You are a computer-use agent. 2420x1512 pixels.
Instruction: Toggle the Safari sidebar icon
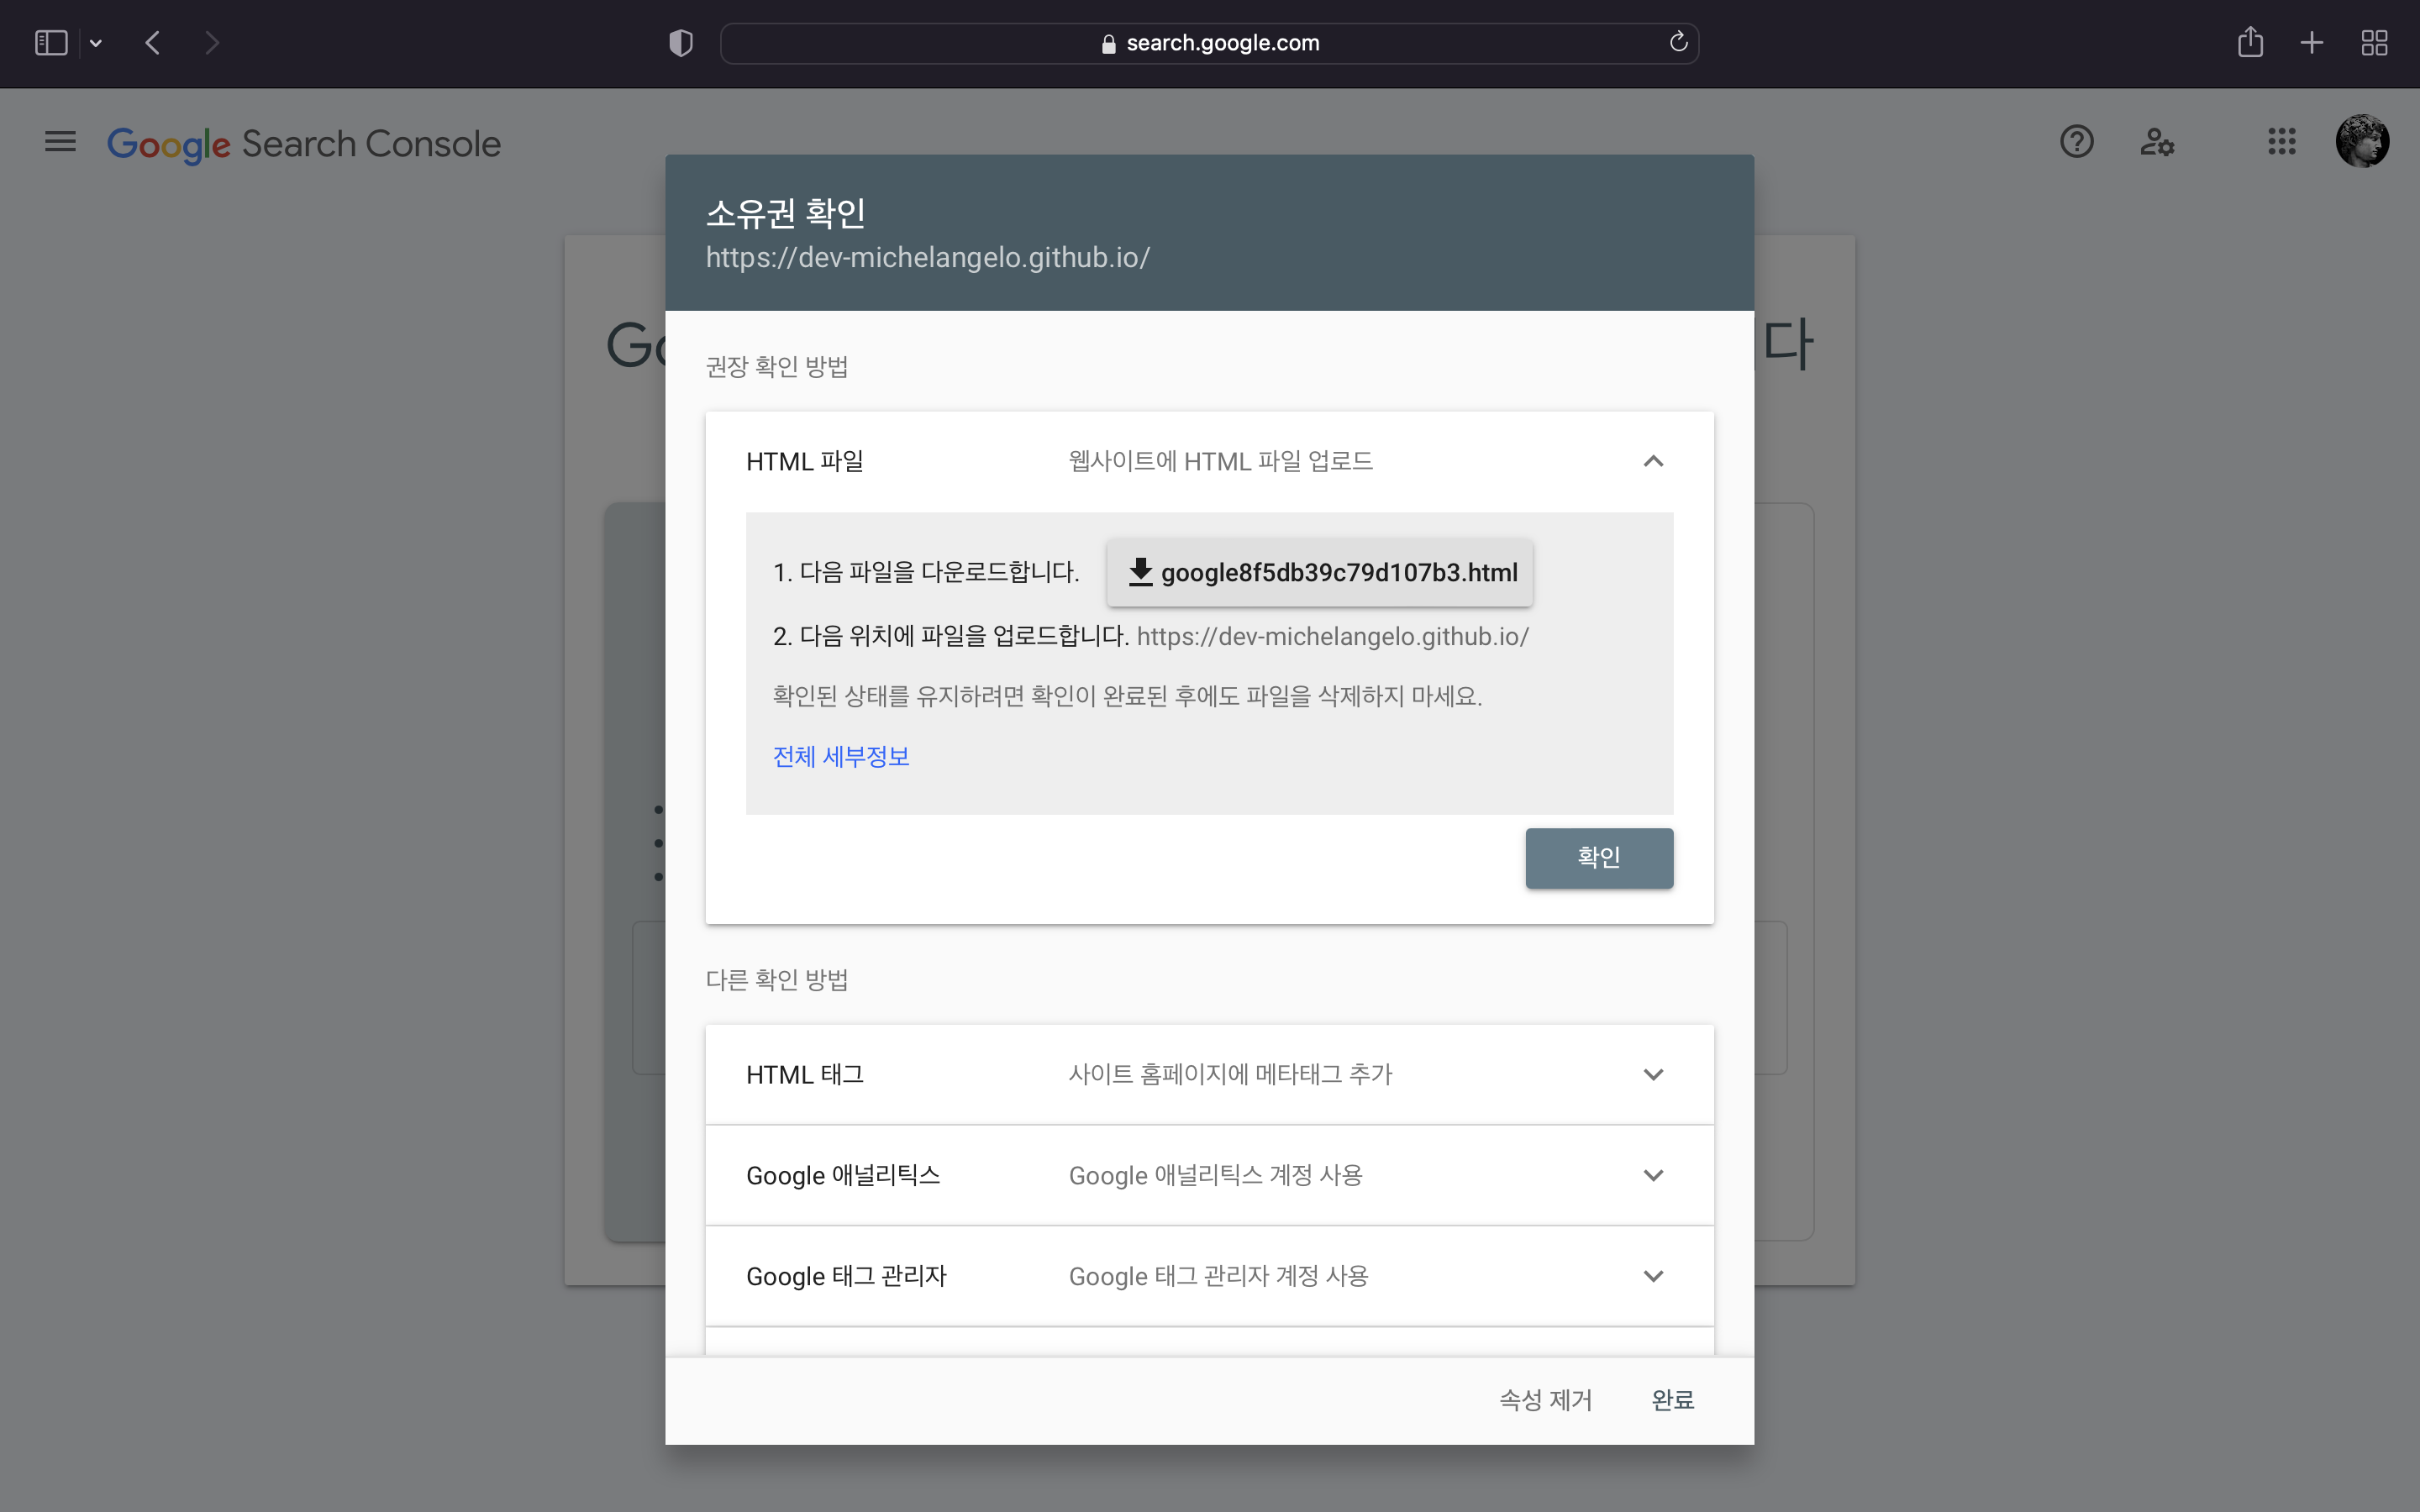[x=51, y=43]
